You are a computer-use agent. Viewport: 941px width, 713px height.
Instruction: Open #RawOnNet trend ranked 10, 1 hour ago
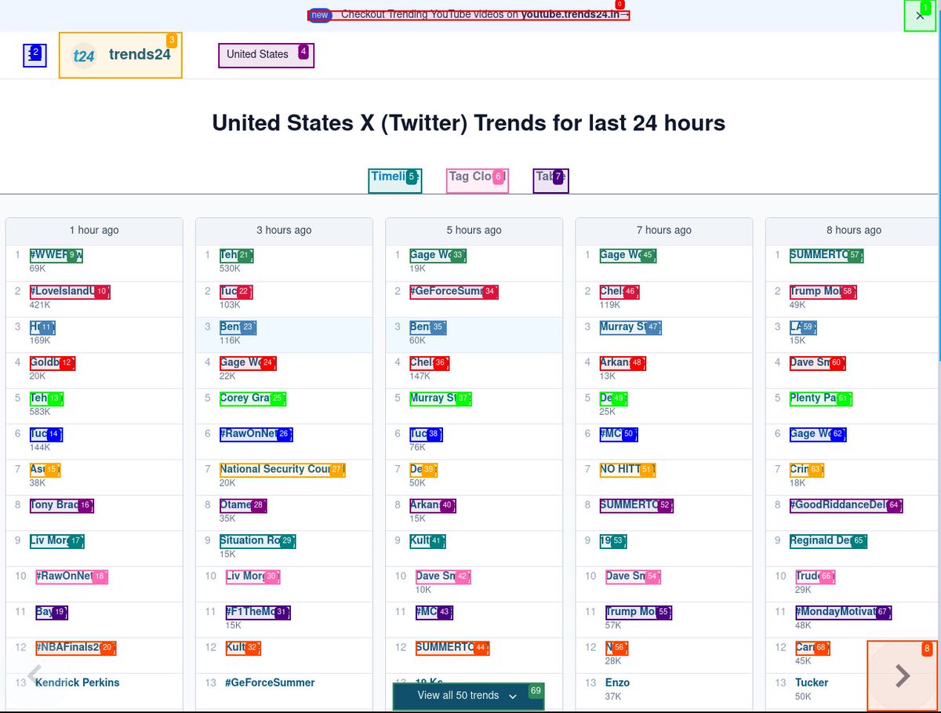pos(71,577)
